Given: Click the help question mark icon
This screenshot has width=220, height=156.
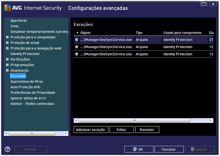Looking at the screenshot, I should tap(7, 149).
